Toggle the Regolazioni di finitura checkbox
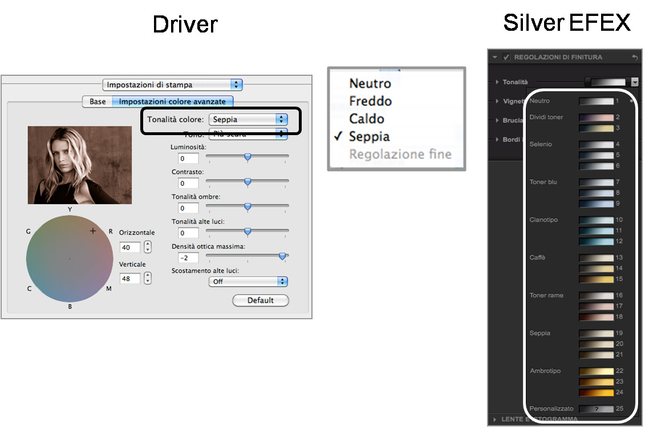The height and width of the screenshot is (427, 645). pos(506,57)
